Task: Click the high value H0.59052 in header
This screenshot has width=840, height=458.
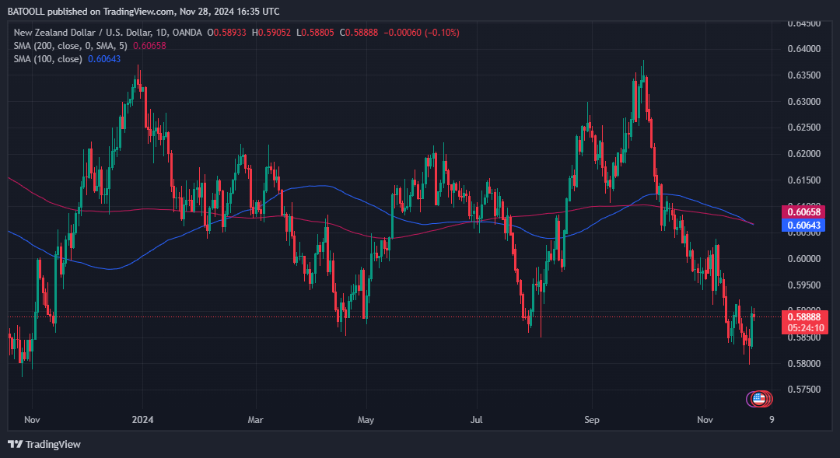Action: (271, 33)
